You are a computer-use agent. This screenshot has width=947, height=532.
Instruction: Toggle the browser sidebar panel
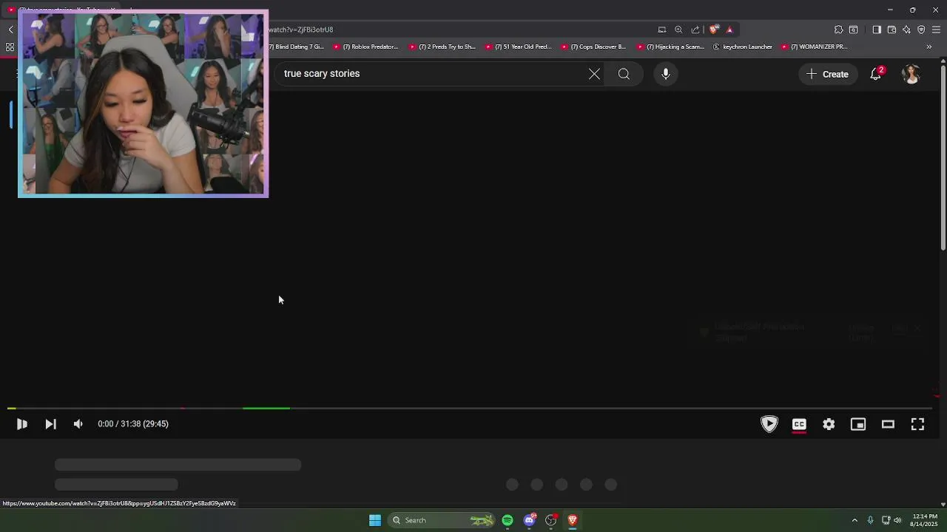(877, 30)
